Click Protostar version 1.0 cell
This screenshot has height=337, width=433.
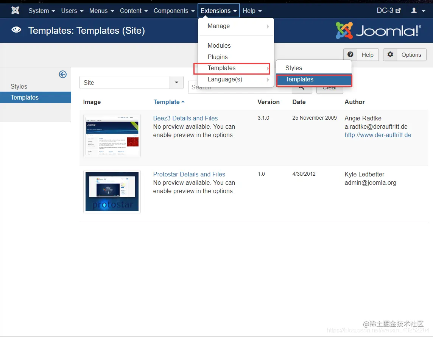pos(261,174)
